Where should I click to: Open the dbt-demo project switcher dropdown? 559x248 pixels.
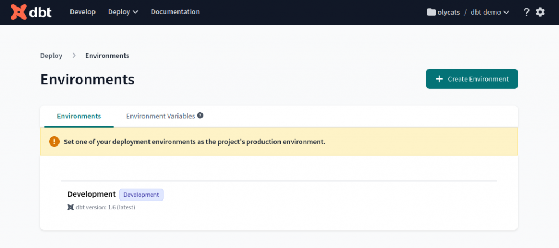click(x=490, y=12)
